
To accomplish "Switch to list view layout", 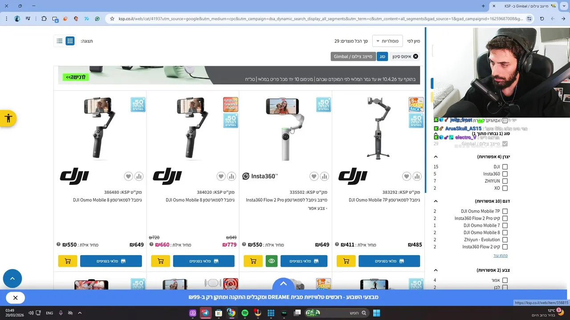I will (60, 41).
